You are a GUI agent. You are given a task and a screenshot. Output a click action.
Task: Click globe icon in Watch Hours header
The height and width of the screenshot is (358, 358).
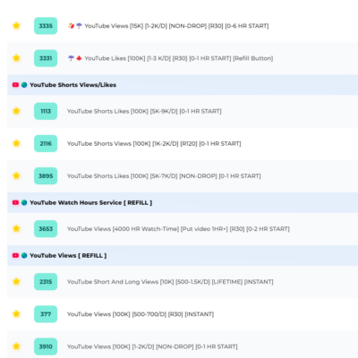24,202
